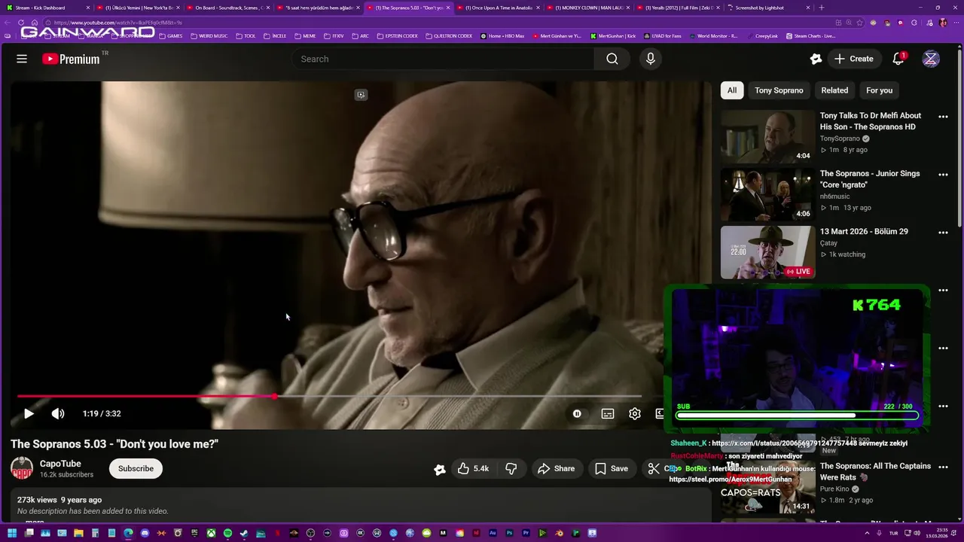Click the progress bar scrubber handle
Viewport: 964px width, 542px height.
pos(275,396)
